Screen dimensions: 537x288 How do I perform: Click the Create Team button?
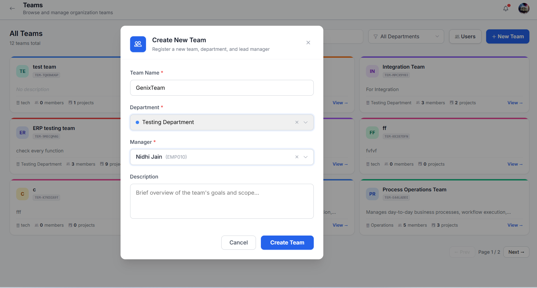coord(287,242)
